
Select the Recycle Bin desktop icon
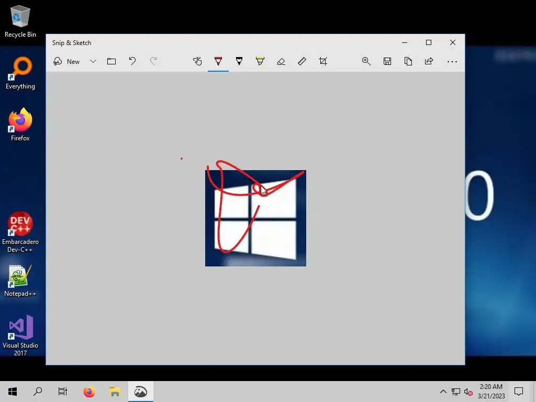coord(20,21)
